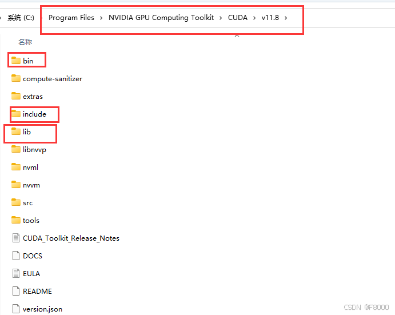Sort by the 名称 column header
Screen dimensions: 395x315
[25, 42]
